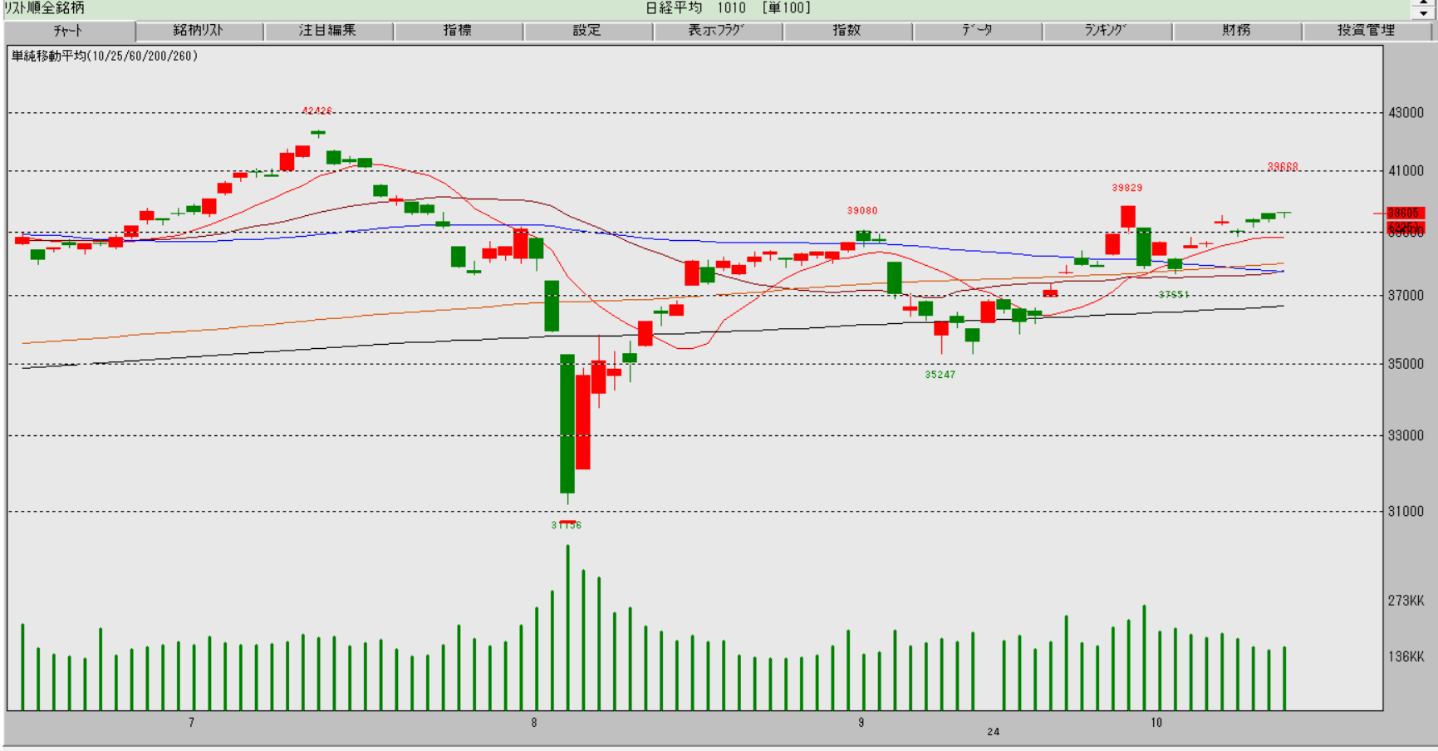Select the 指標 tab
The width and height of the screenshot is (1438, 751).
458,31
